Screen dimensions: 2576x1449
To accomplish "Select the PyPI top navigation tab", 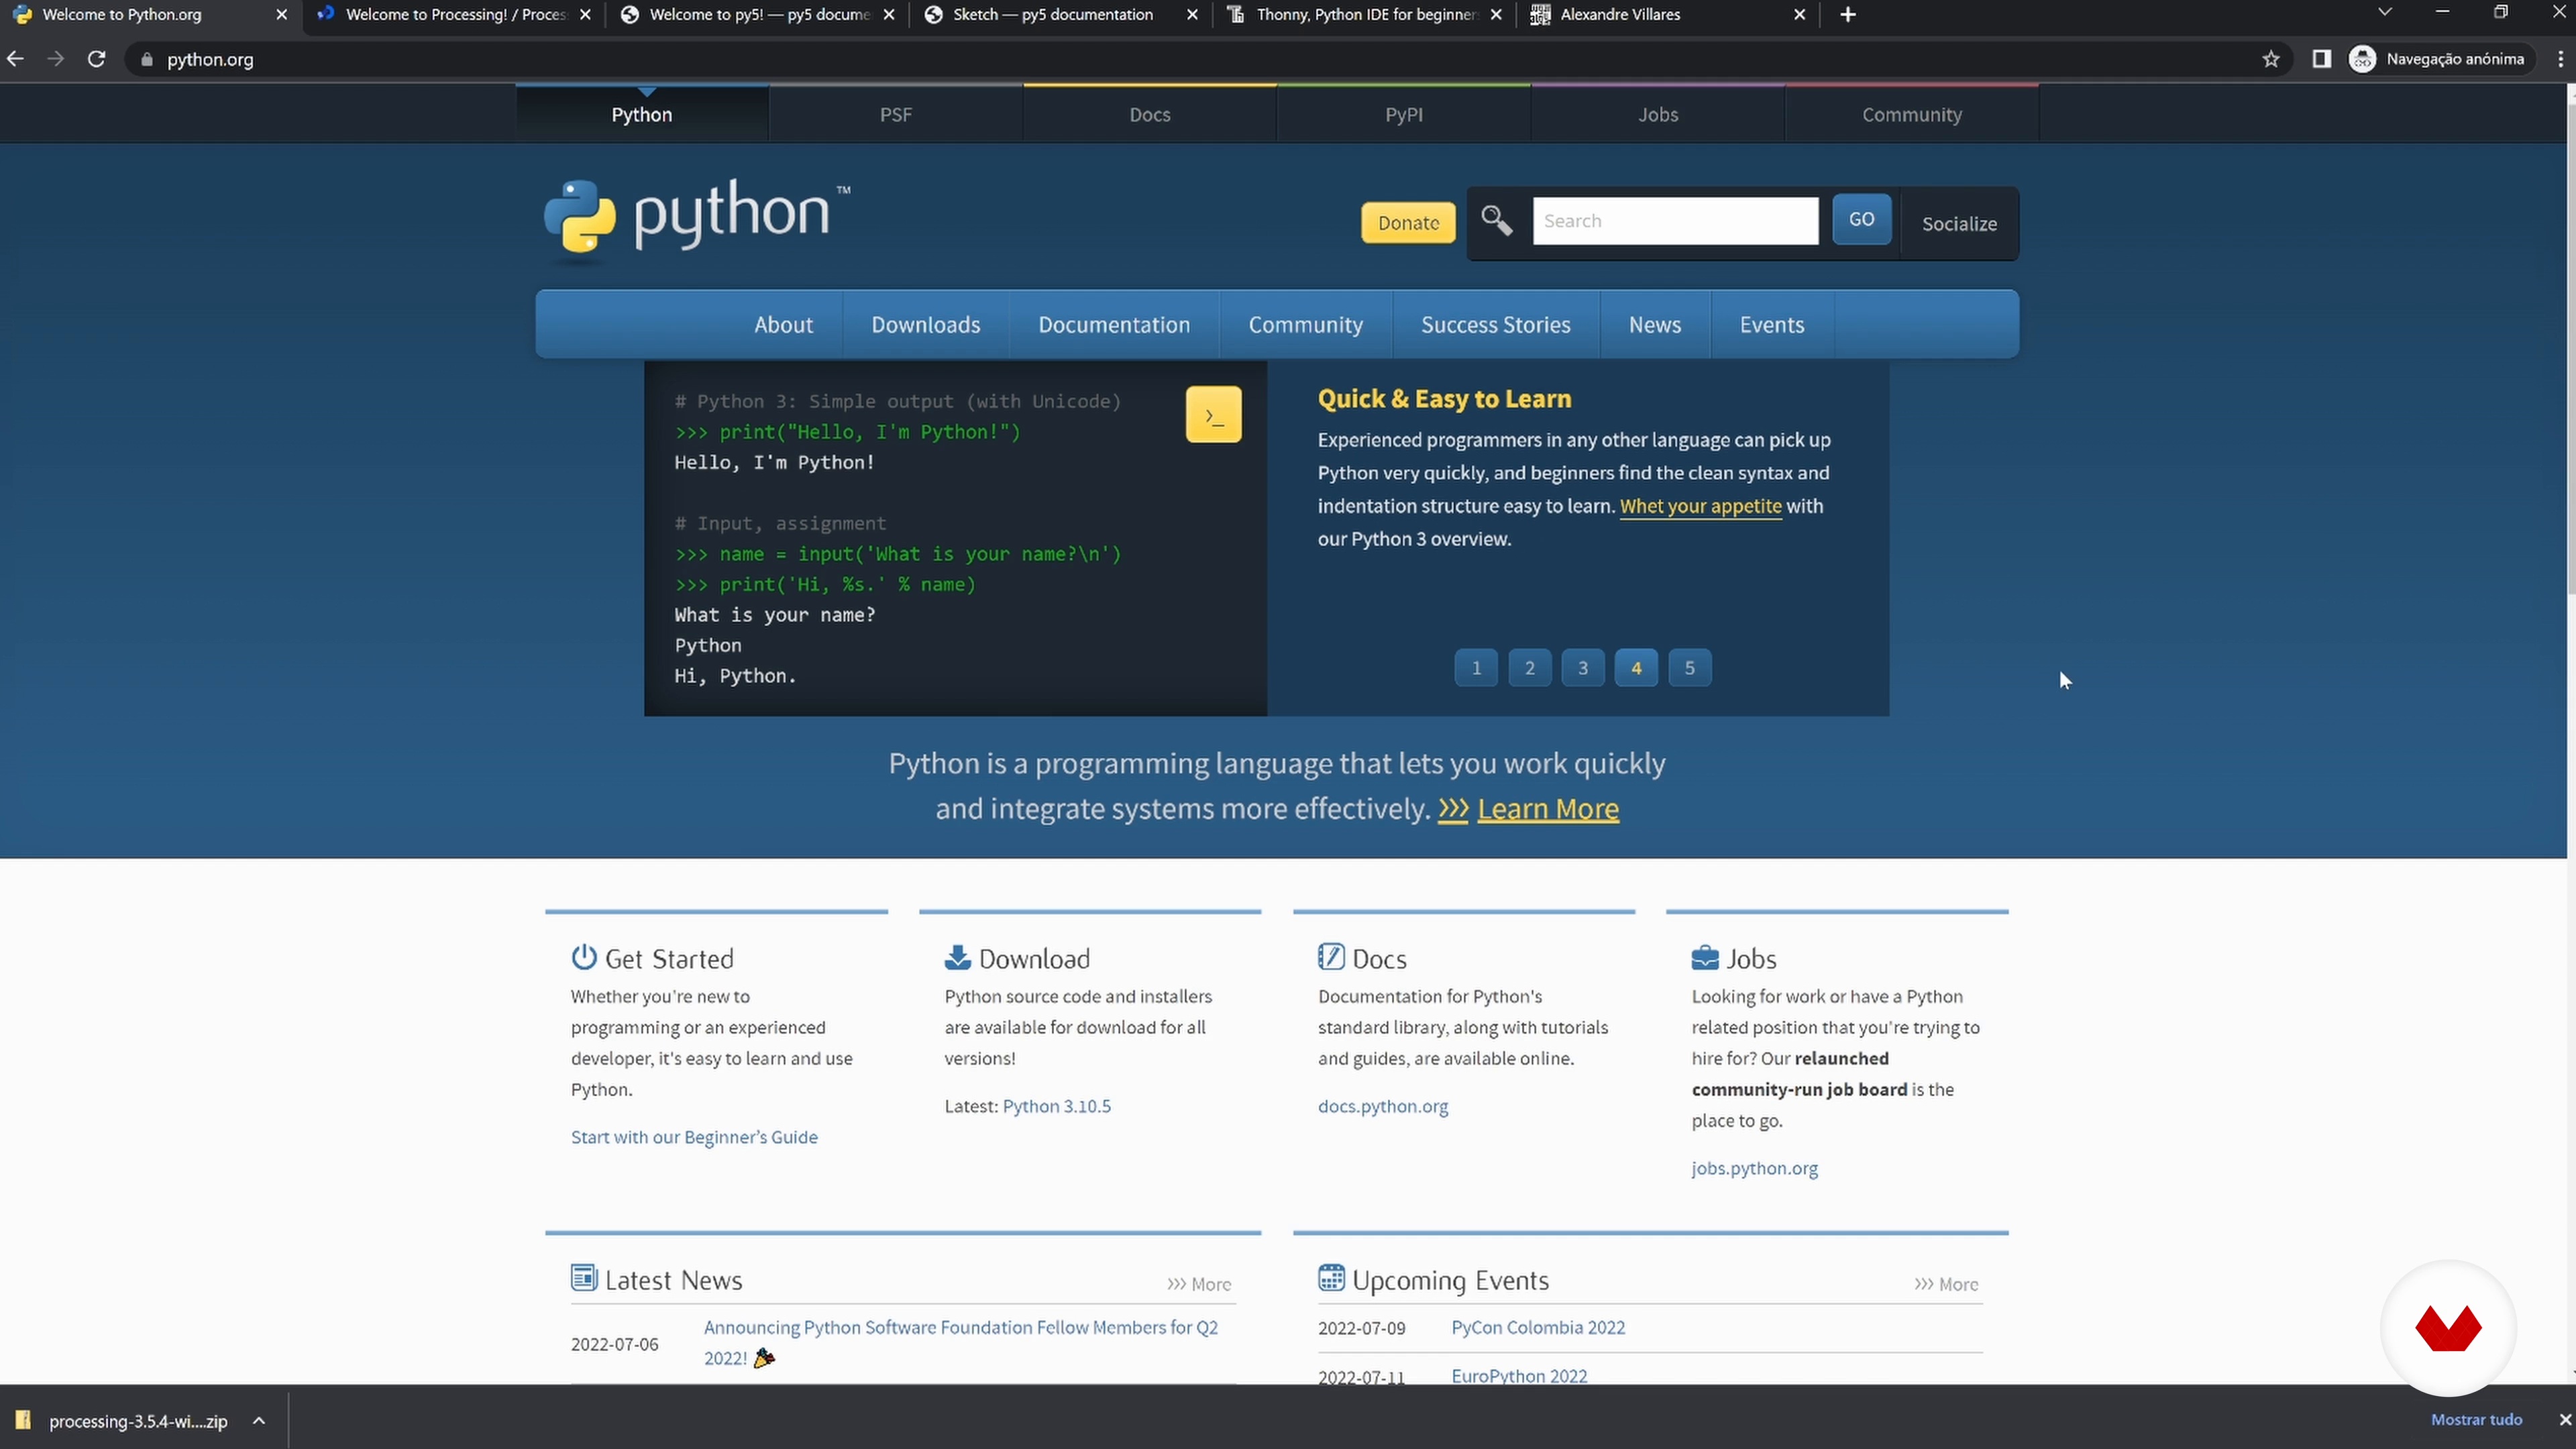I will pyautogui.click(x=1403, y=114).
